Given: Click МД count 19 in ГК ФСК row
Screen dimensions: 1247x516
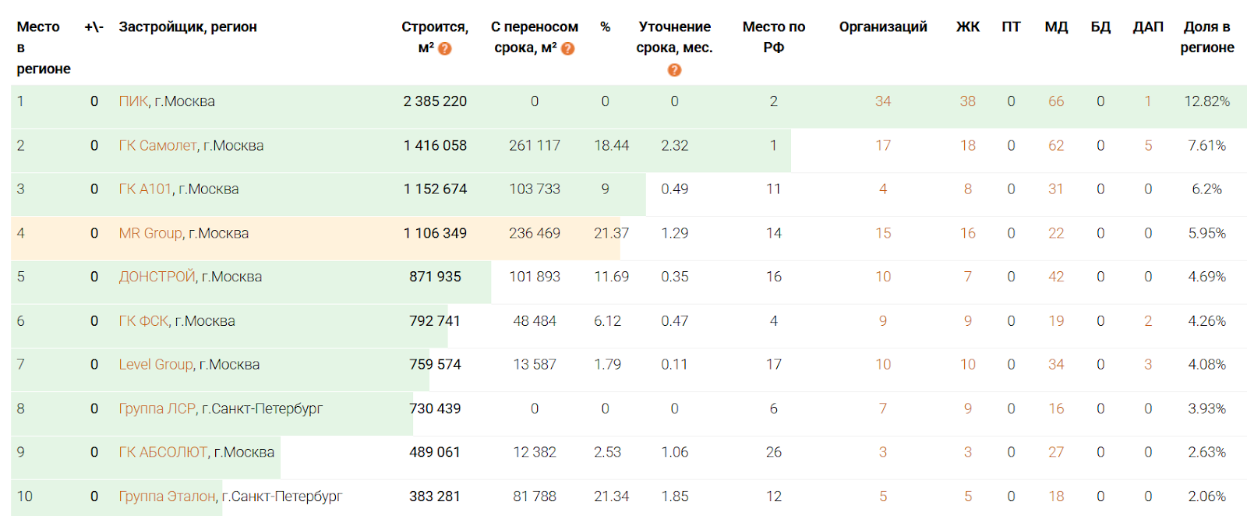Looking at the screenshot, I should [1056, 321].
